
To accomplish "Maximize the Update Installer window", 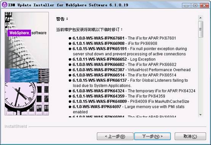I will (195, 5).
